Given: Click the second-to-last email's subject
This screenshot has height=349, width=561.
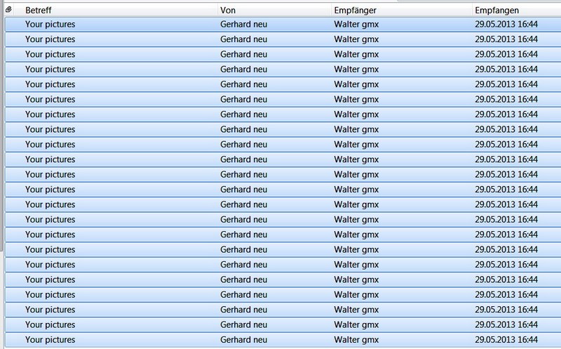Looking at the screenshot, I should [50, 324].
